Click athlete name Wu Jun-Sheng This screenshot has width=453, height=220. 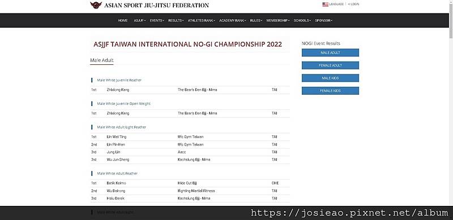[118, 160]
